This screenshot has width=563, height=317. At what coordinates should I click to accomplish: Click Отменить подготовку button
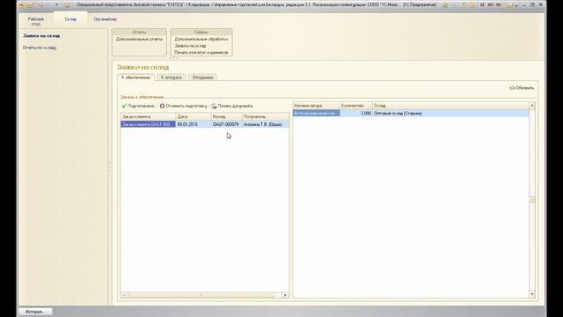pos(184,106)
